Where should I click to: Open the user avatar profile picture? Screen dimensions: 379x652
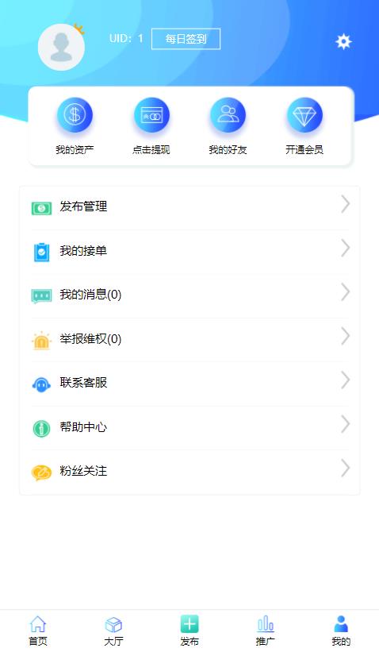tap(61, 47)
